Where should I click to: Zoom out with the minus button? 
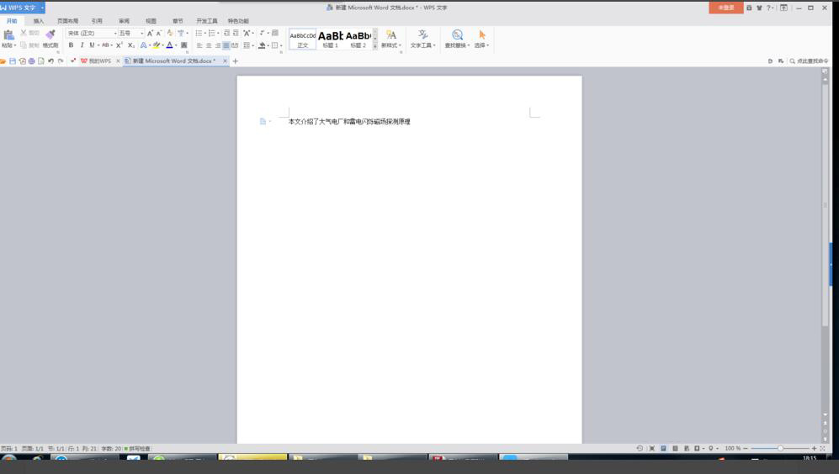[746, 448]
